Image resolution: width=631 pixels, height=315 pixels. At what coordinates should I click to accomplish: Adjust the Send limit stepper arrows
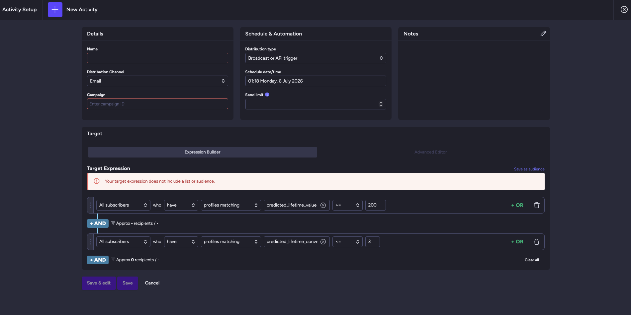[381, 104]
